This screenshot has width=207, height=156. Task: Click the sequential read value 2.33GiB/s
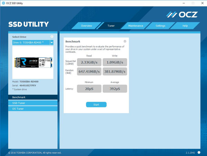tap(89, 62)
